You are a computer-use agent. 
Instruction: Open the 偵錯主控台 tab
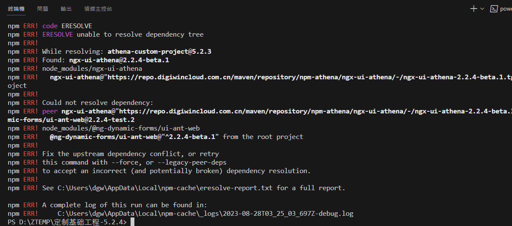point(98,9)
